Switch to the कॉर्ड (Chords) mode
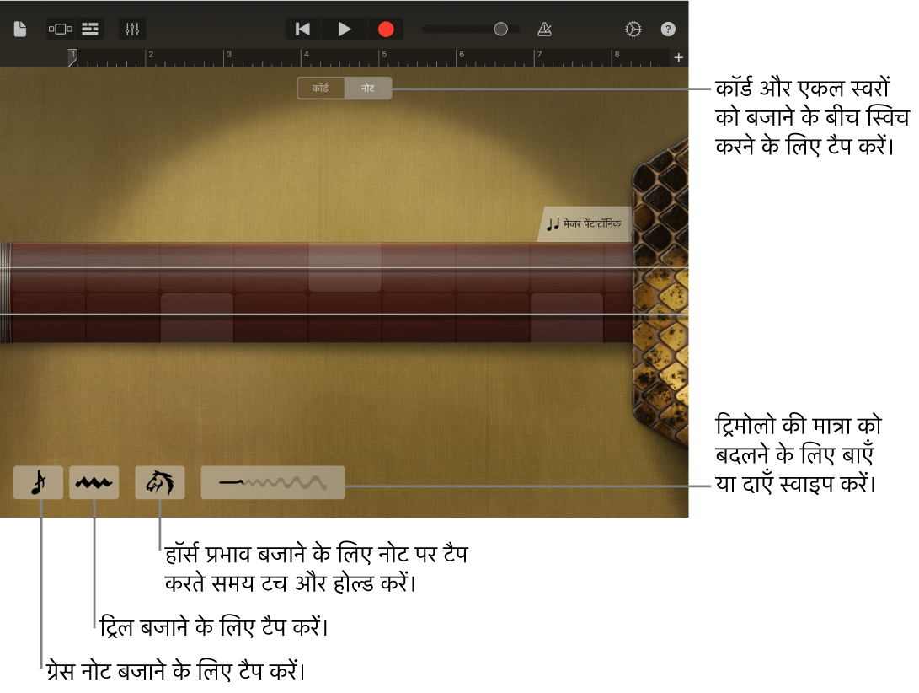Viewport: 919px width, 693px height. tap(321, 89)
